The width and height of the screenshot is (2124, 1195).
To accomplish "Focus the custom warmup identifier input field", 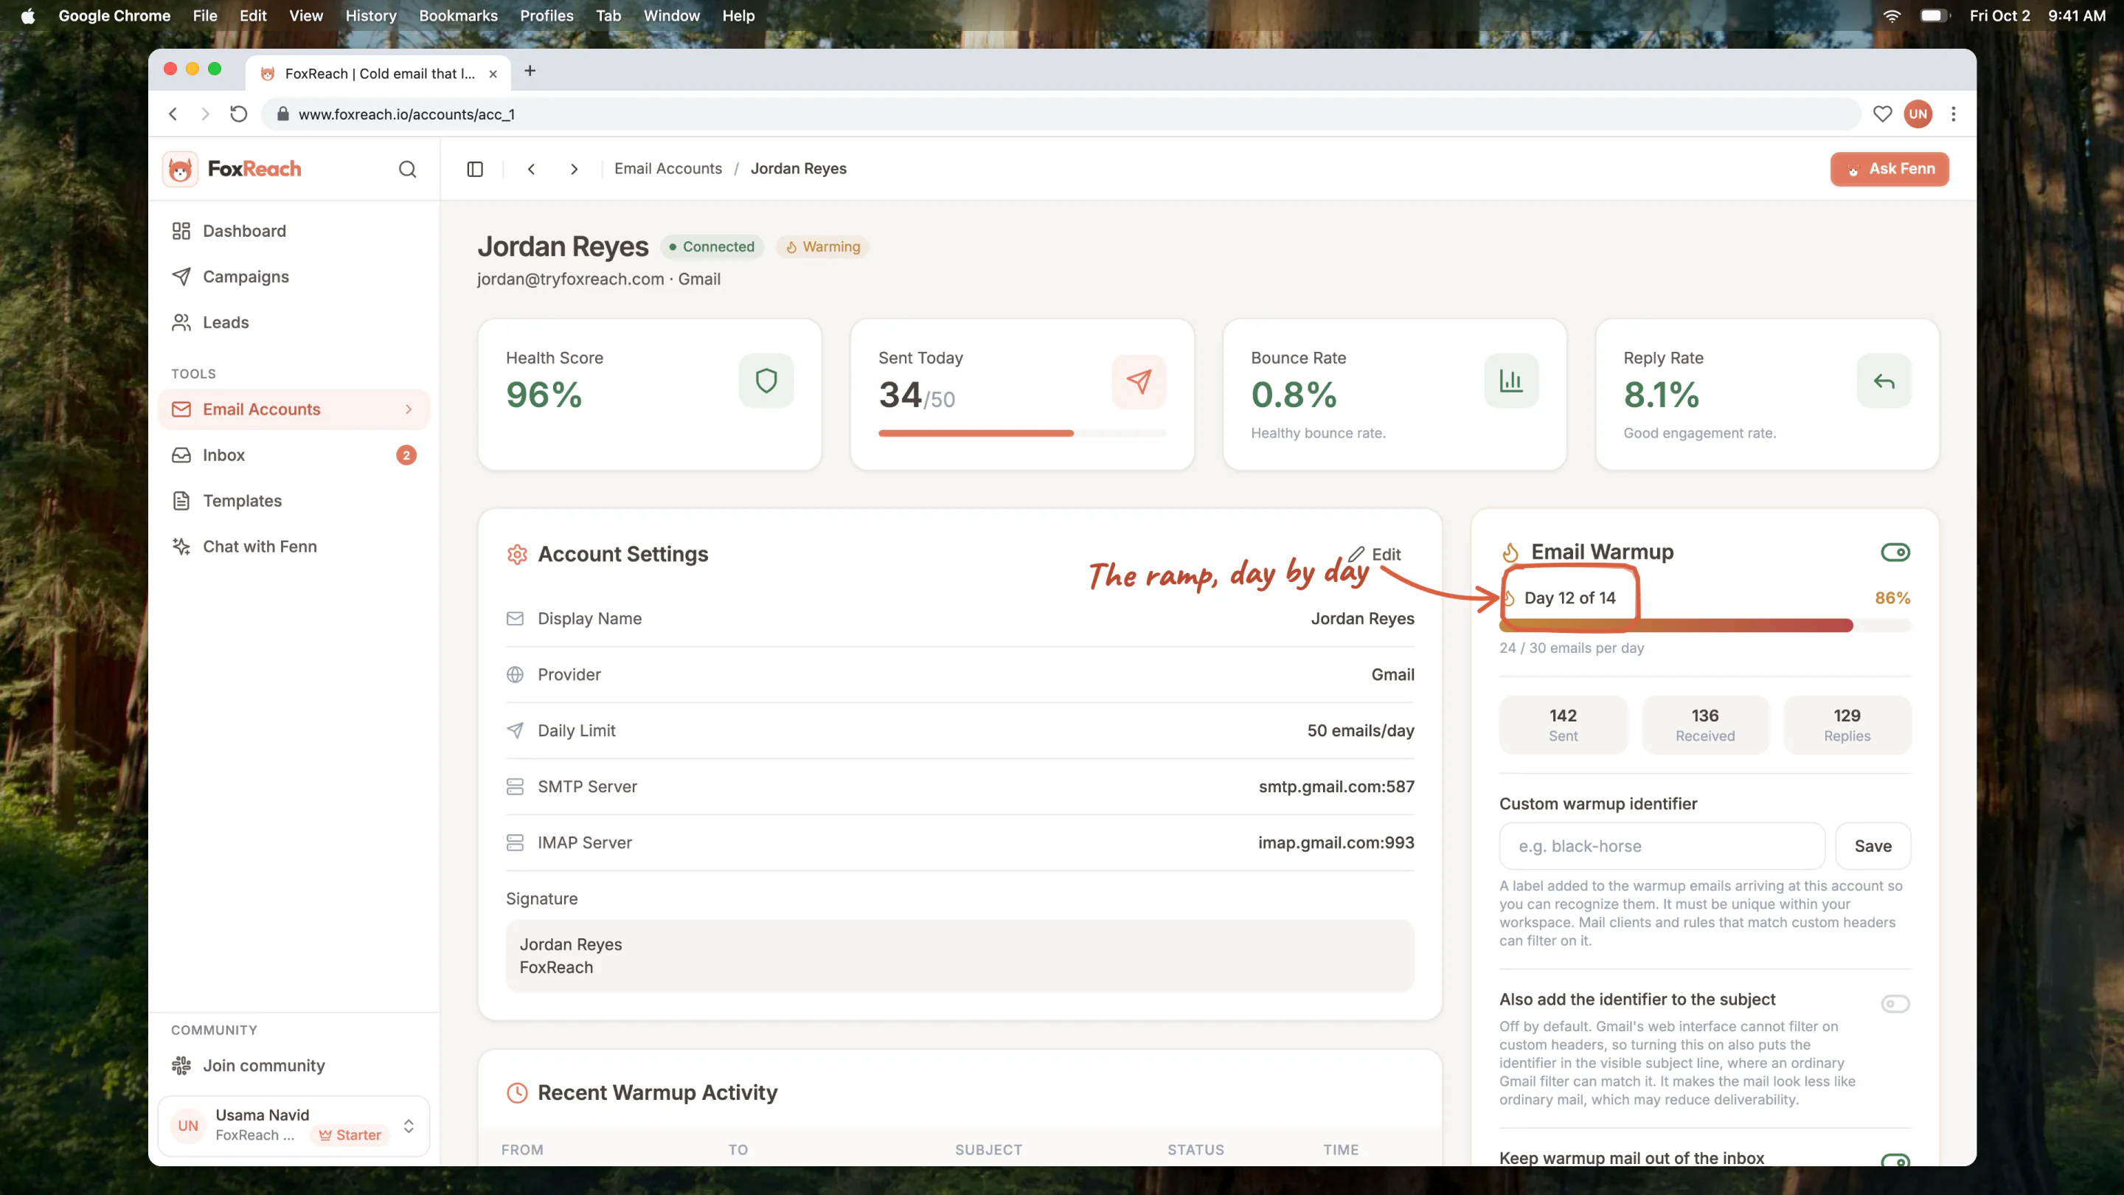I will (1662, 846).
